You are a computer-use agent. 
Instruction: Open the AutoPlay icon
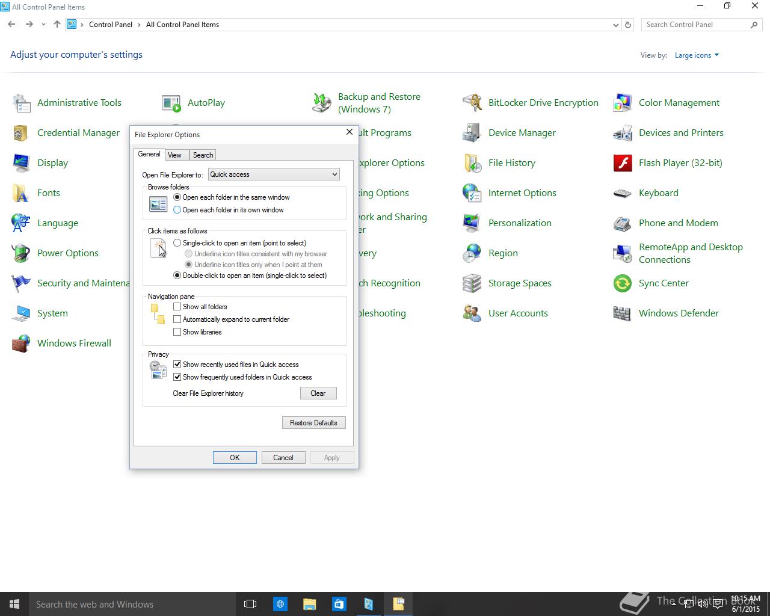pyautogui.click(x=171, y=103)
